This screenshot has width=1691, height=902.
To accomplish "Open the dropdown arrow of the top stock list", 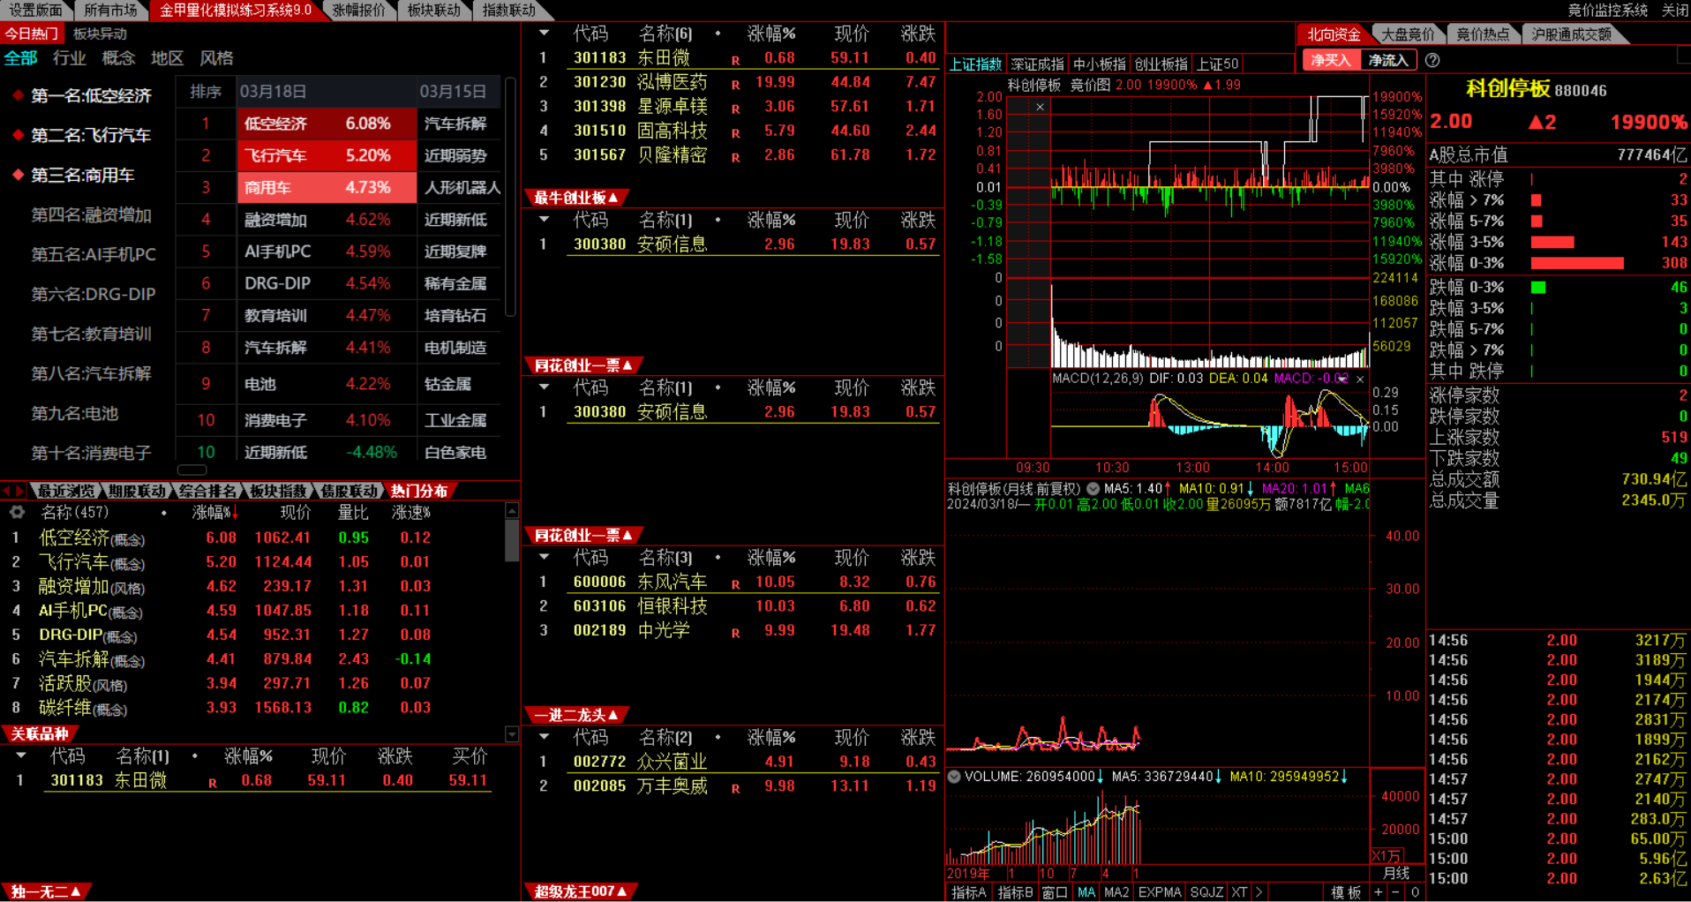I will click(545, 34).
